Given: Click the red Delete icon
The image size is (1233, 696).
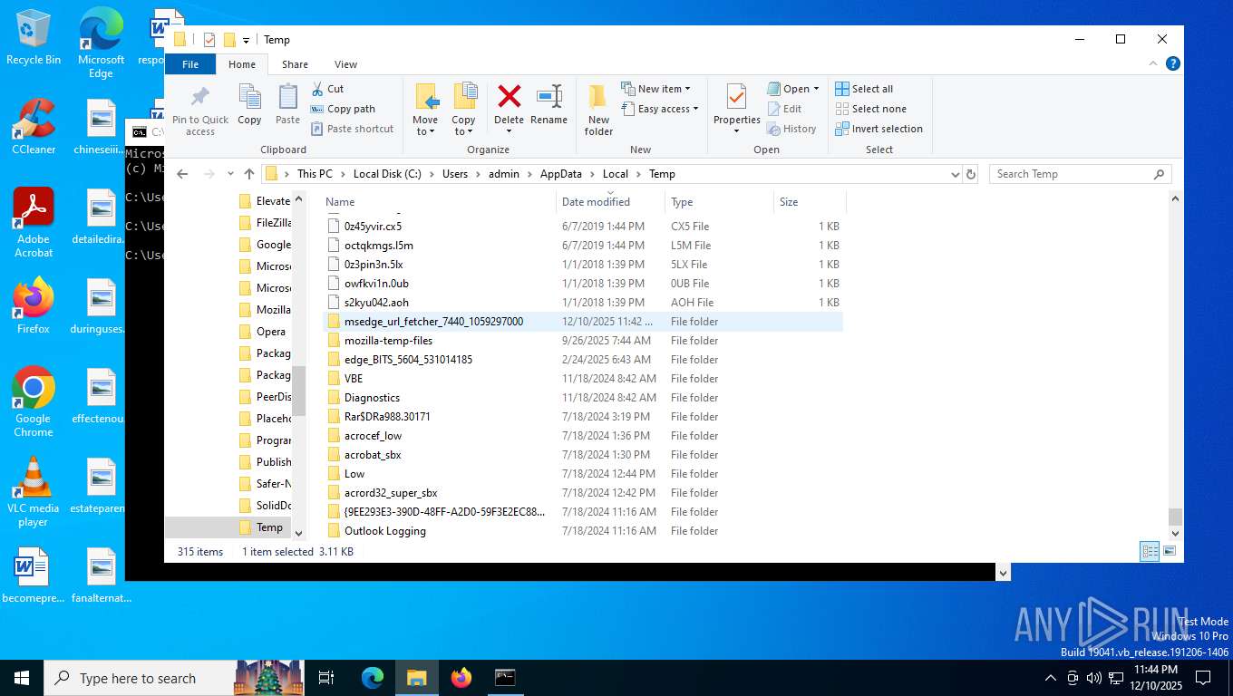Looking at the screenshot, I should pyautogui.click(x=509, y=96).
